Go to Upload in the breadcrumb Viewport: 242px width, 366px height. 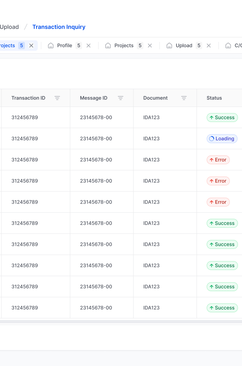click(x=9, y=27)
